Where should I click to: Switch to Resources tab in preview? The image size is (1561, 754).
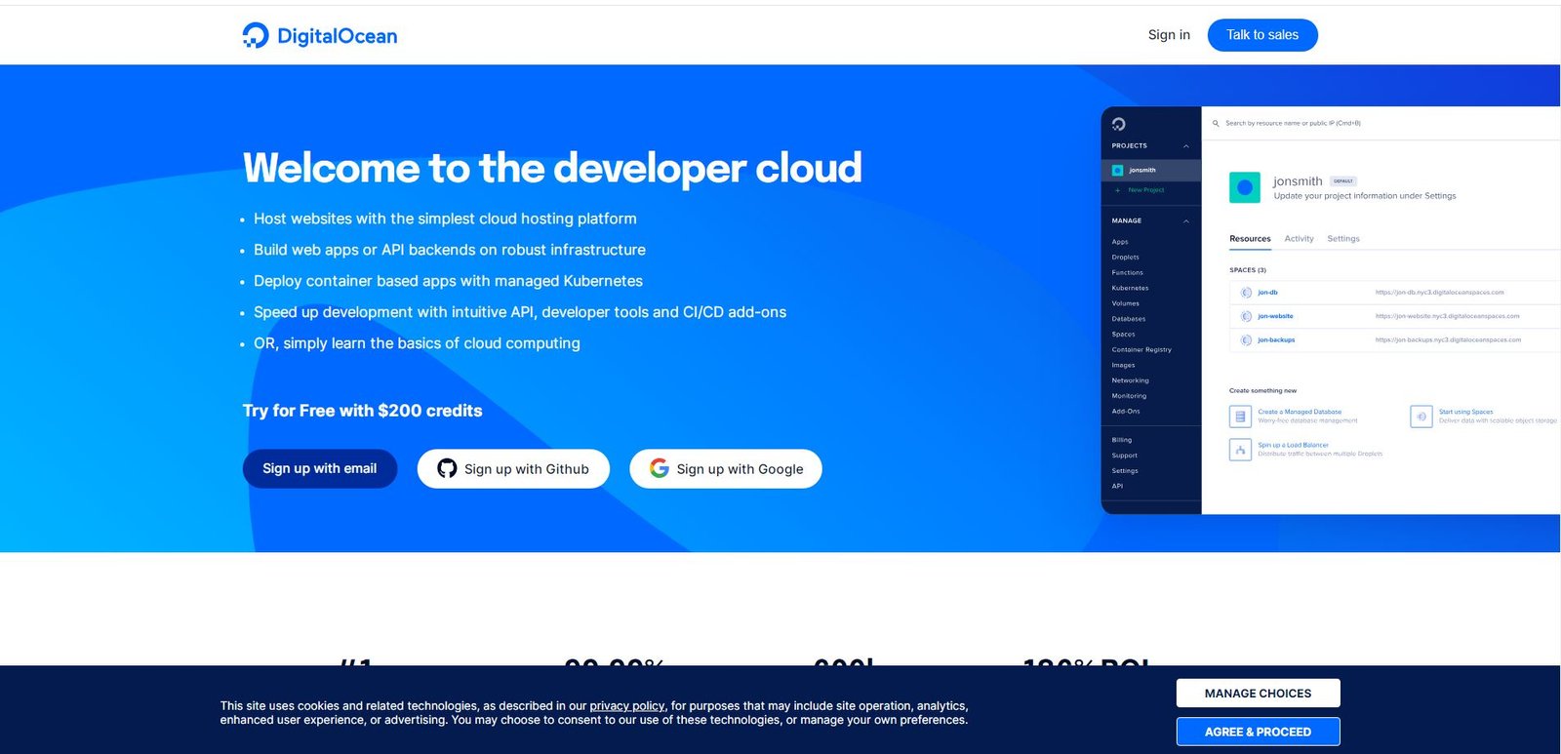[x=1250, y=239]
